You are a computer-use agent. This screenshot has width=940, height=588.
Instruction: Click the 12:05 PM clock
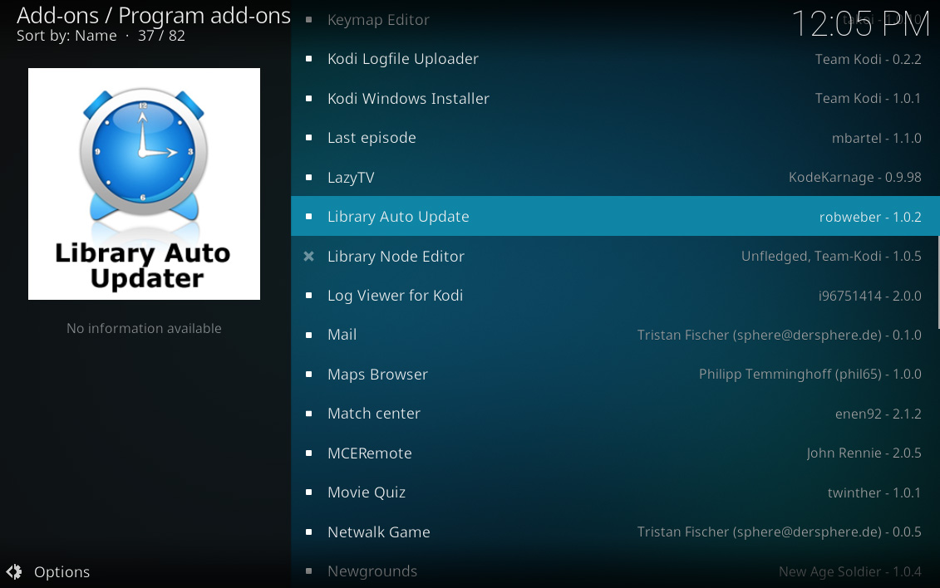tap(860, 24)
